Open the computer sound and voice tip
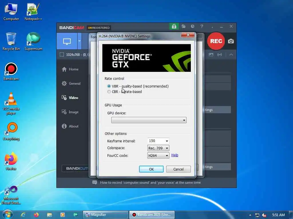The image size is (293, 219). (150, 182)
